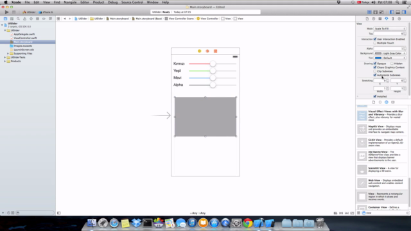The width and height of the screenshot is (411, 231).
Task: Show the Code Snippet library
Action: click(x=380, y=102)
